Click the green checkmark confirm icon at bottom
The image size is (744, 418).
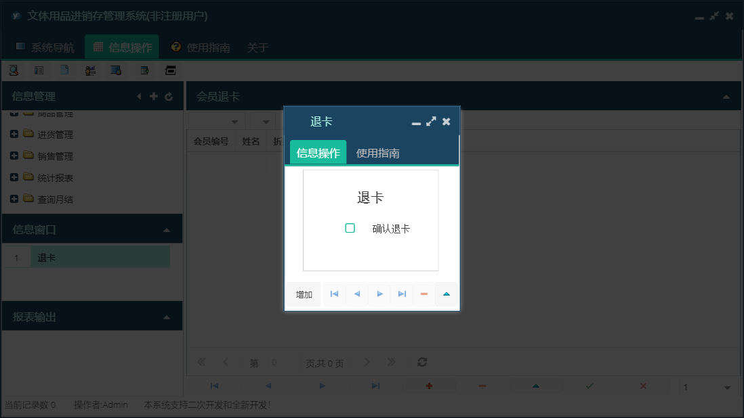589,386
